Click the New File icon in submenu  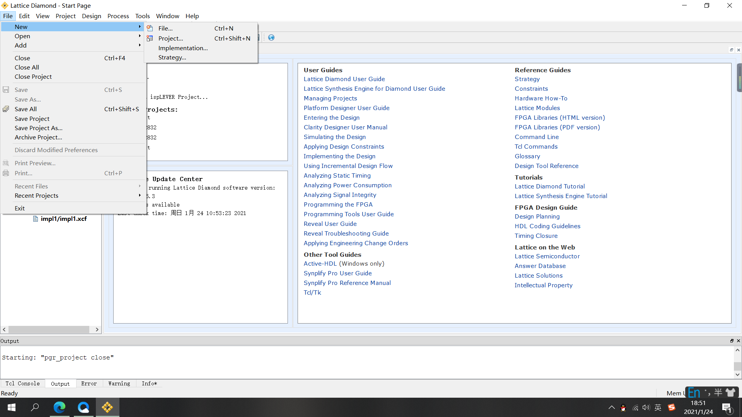150,28
